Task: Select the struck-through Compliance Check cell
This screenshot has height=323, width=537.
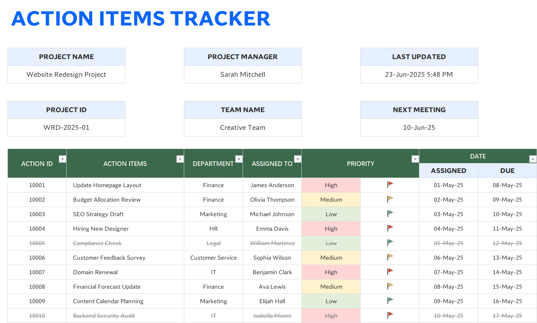Action: (x=125, y=243)
